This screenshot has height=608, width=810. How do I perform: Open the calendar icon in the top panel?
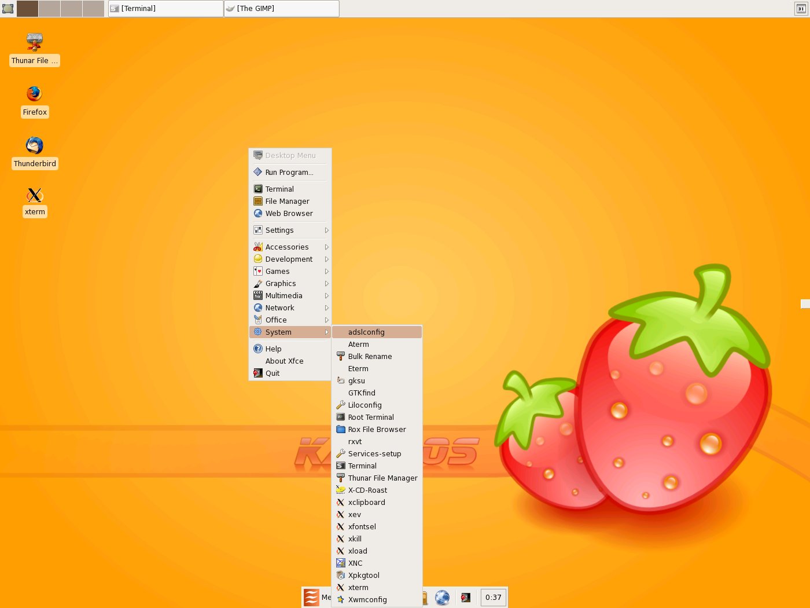(801, 9)
